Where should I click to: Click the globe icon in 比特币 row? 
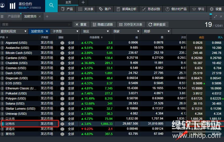click(x=62, y=124)
